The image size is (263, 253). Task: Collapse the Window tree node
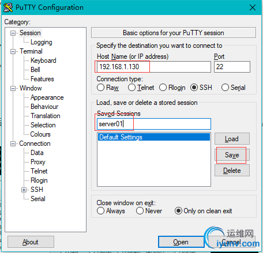click(x=13, y=88)
